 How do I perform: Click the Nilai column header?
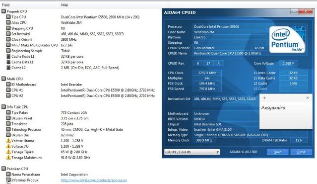[64, 5]
